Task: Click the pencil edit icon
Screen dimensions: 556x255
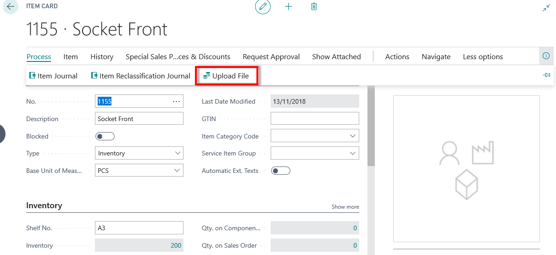Action: (263, 7)
